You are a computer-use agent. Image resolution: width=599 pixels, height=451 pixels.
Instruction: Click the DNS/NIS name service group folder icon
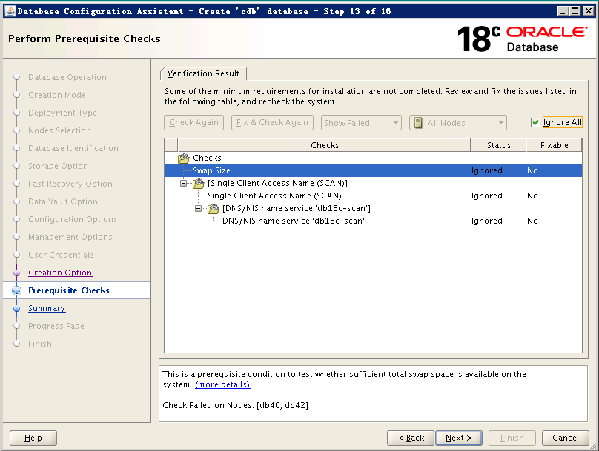point(214,209)
